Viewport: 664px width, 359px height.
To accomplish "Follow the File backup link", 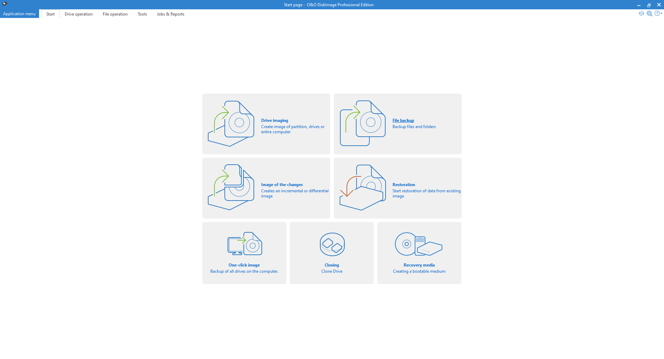I will point(403,120).
